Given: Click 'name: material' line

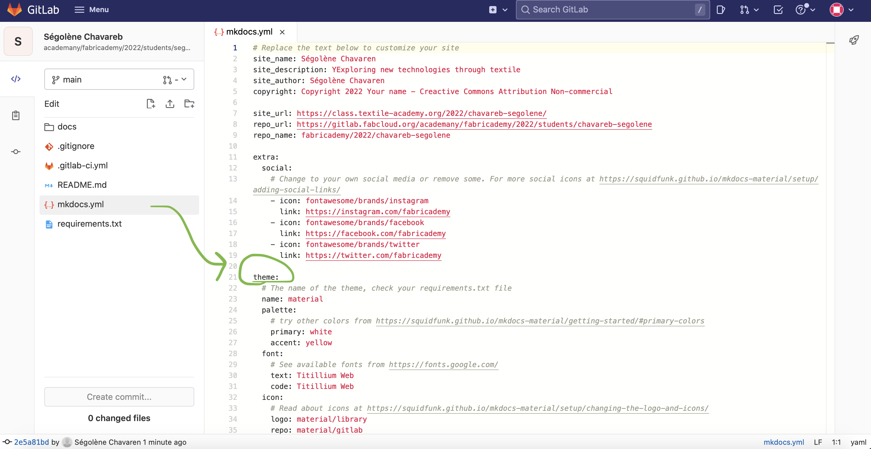Looking at the screenshot, I should [x=292, y=299].
